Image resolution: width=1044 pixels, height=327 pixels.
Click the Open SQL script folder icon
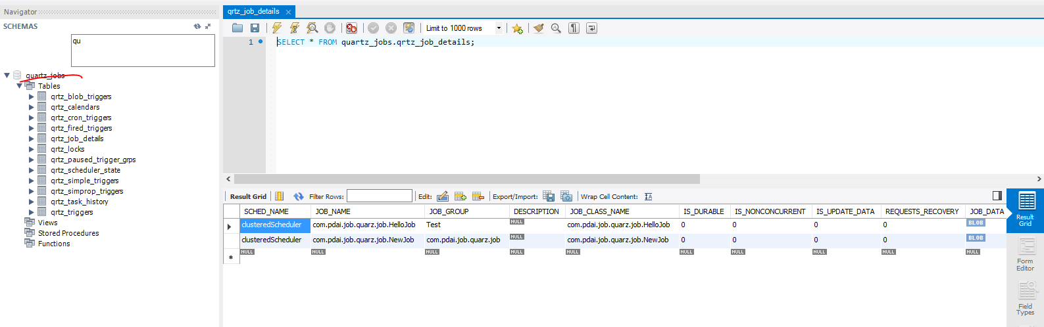237,28
